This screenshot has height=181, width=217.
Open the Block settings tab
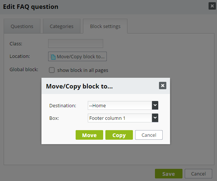pyautogui.click(x=105, y=26)
